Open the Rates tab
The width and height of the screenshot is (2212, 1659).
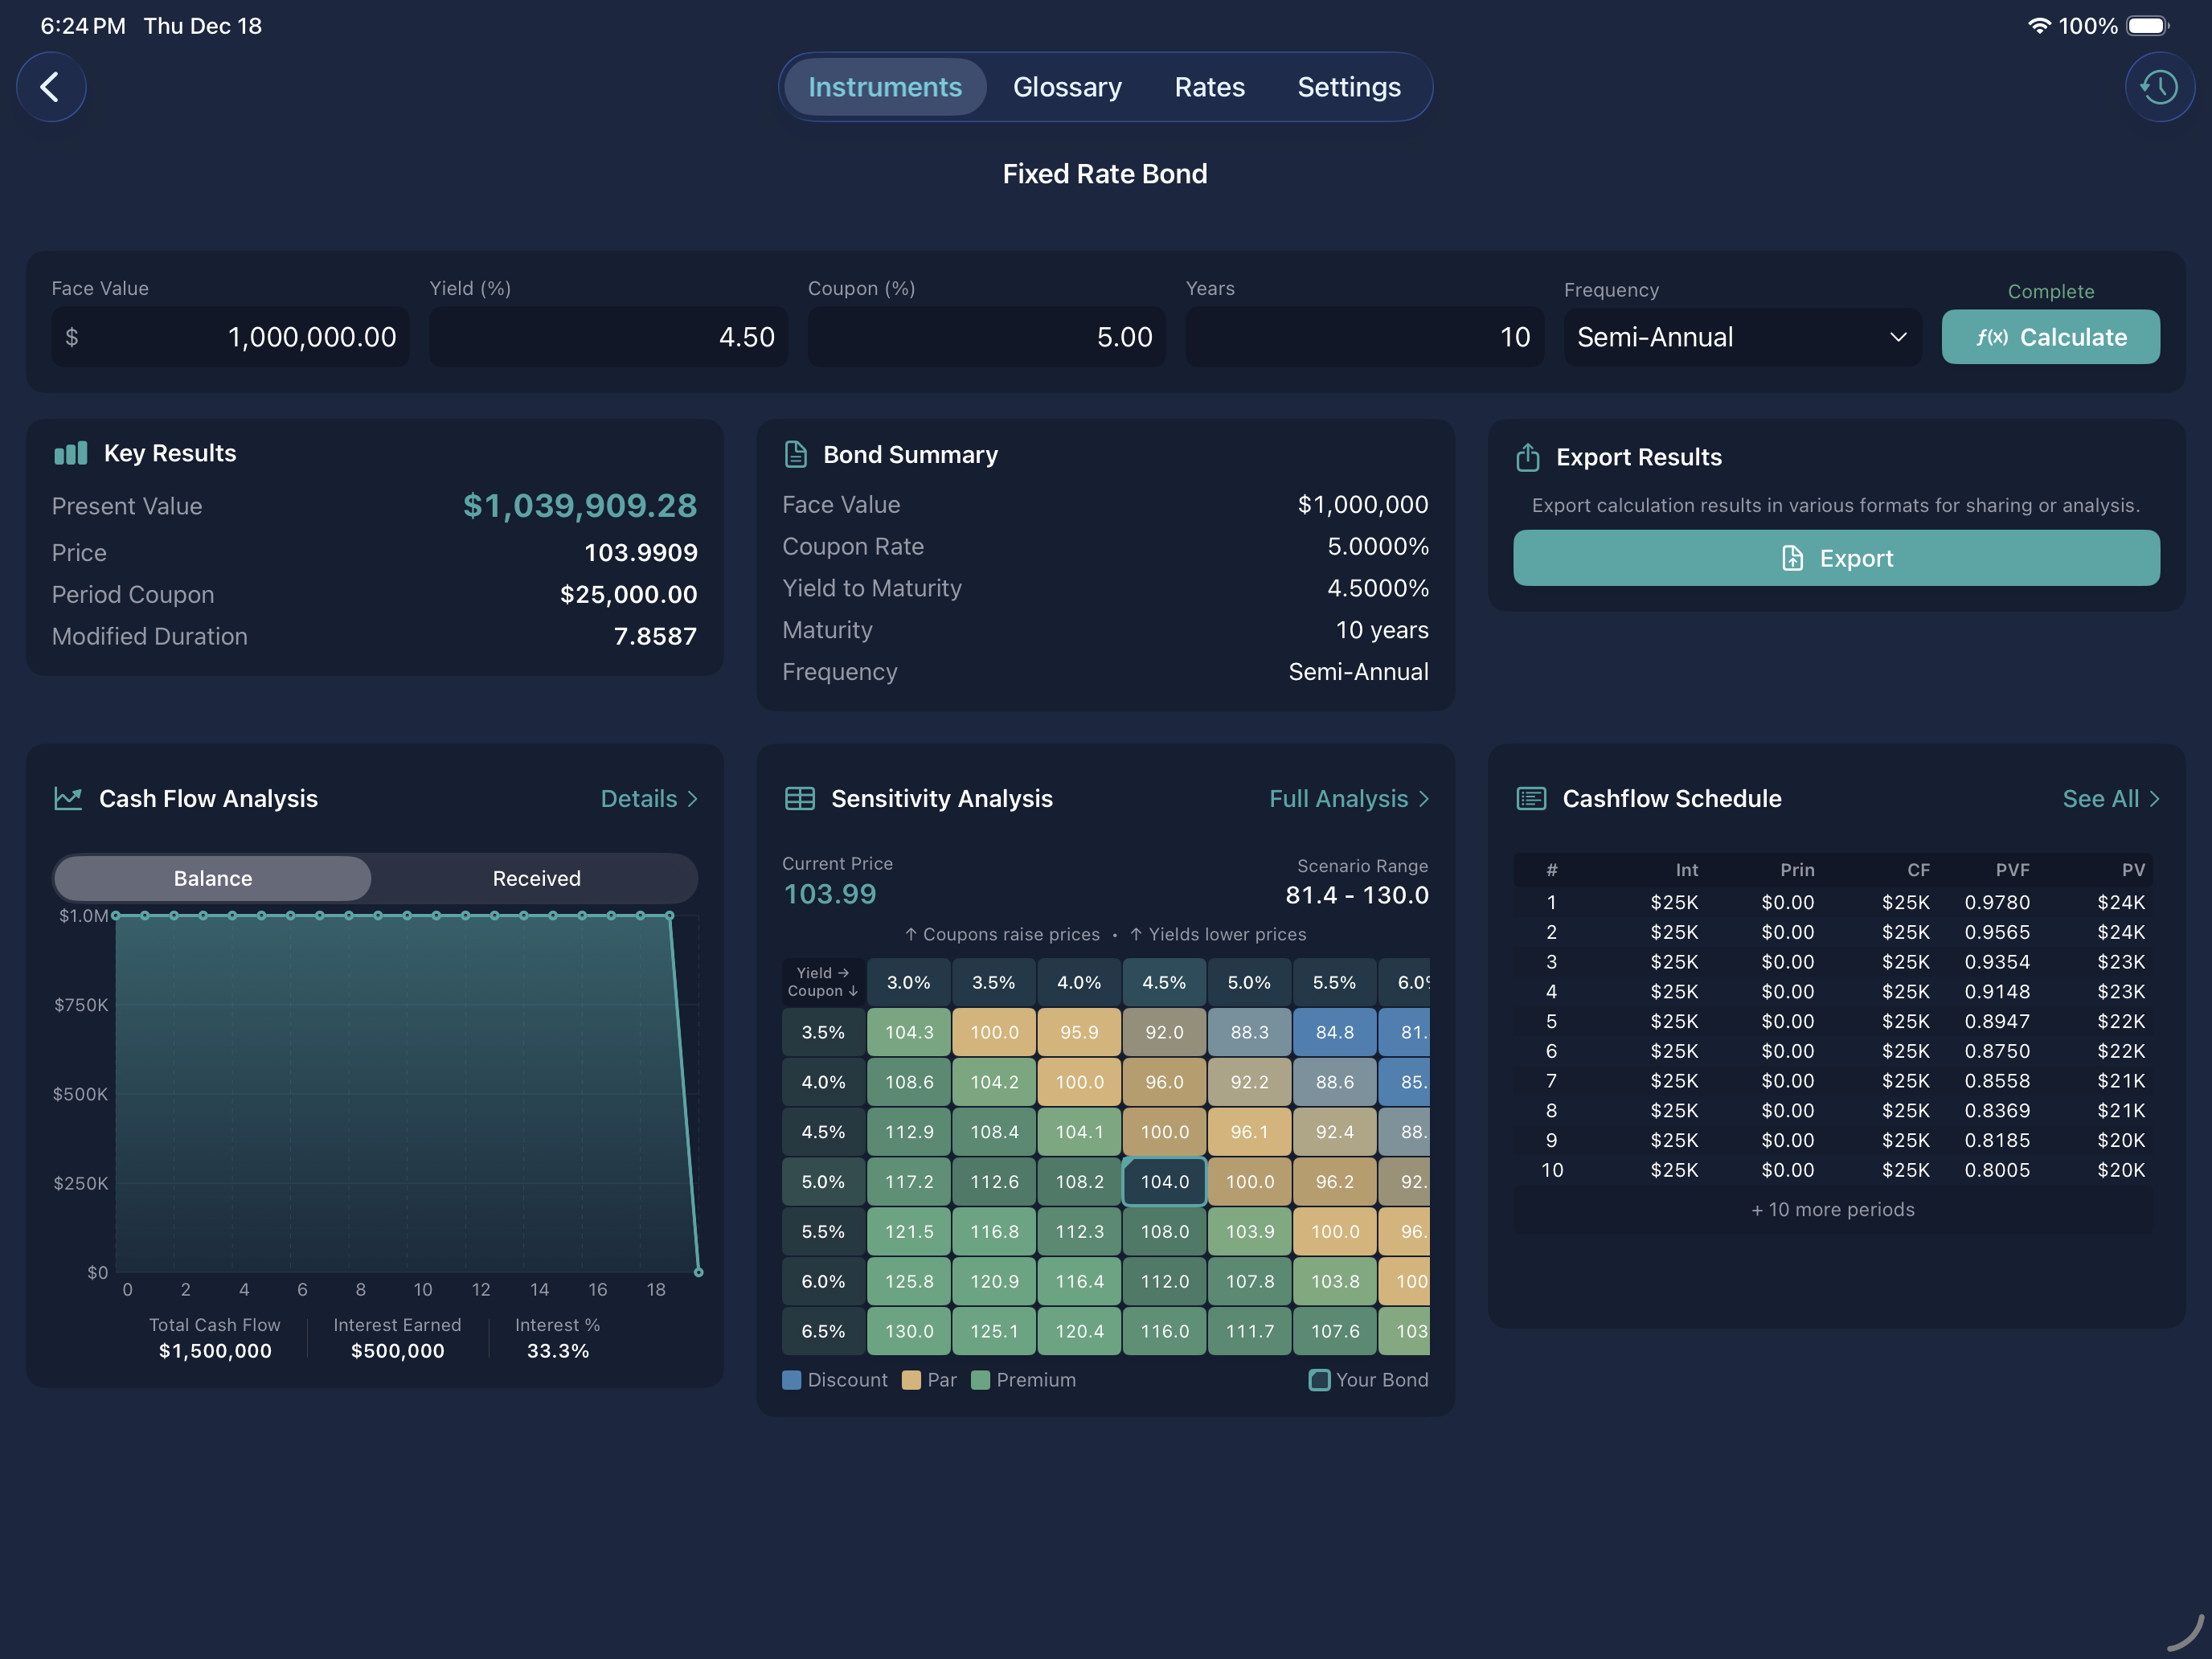pyautogui.click(x=1209, y=87)
